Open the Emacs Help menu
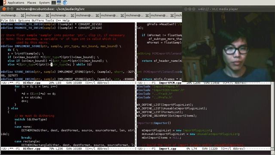Image resolution: width=275 pixels, height=155 pixels. tap(66, 21)
